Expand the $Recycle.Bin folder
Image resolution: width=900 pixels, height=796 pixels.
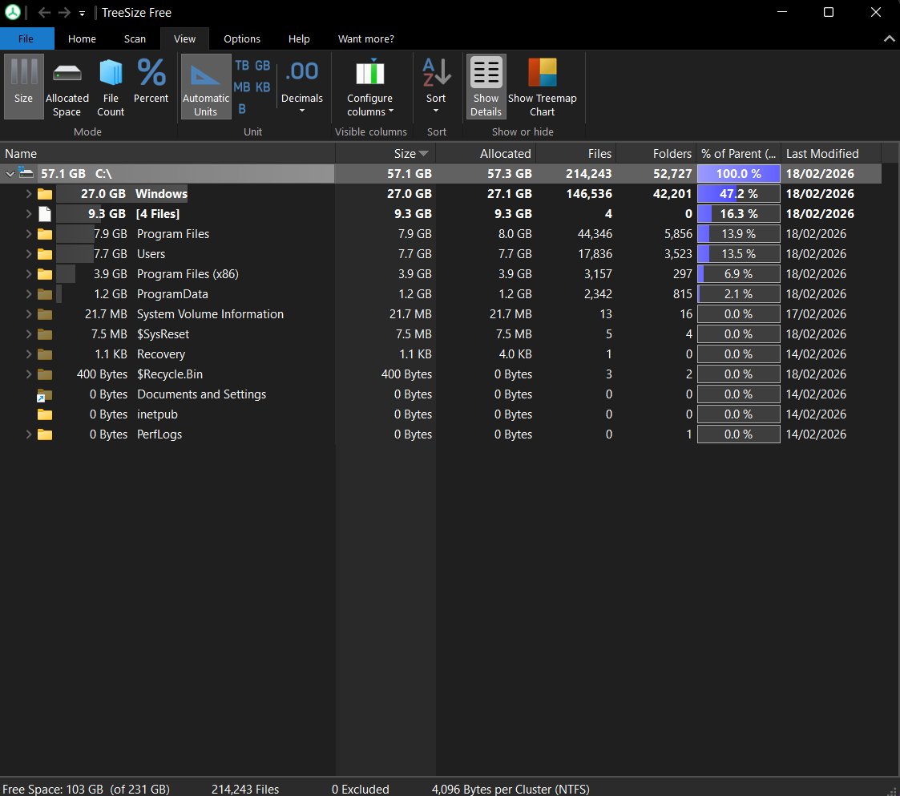29,374
